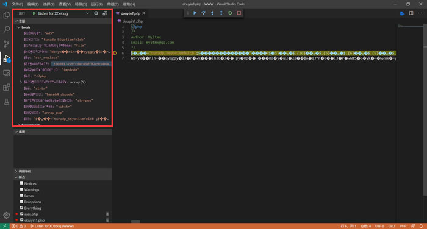Stop the debug session

[x=239, y=13]
